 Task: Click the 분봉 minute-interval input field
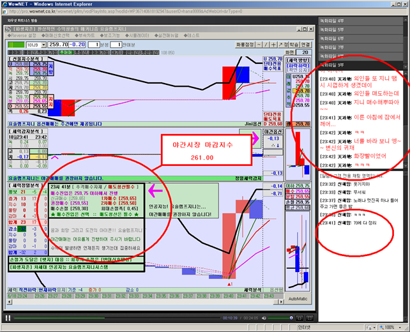[94, 45]
